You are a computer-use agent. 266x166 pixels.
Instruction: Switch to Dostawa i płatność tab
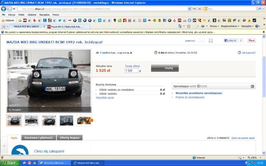tap(39, 138)
